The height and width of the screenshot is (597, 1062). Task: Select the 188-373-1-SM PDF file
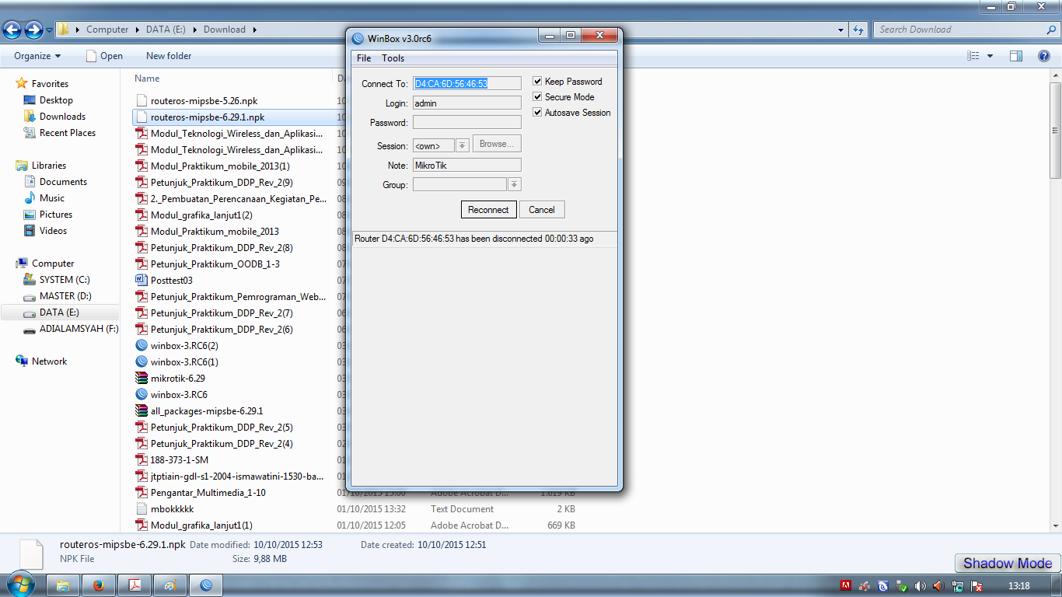click(x=180, y=460)
